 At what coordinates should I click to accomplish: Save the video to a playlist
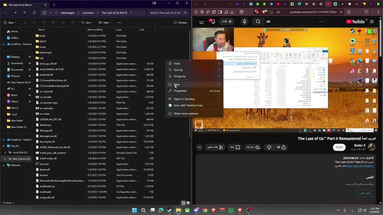point(235,147)
